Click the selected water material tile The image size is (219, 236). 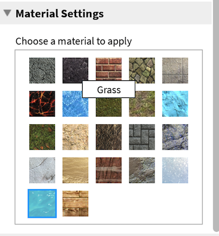42,204
